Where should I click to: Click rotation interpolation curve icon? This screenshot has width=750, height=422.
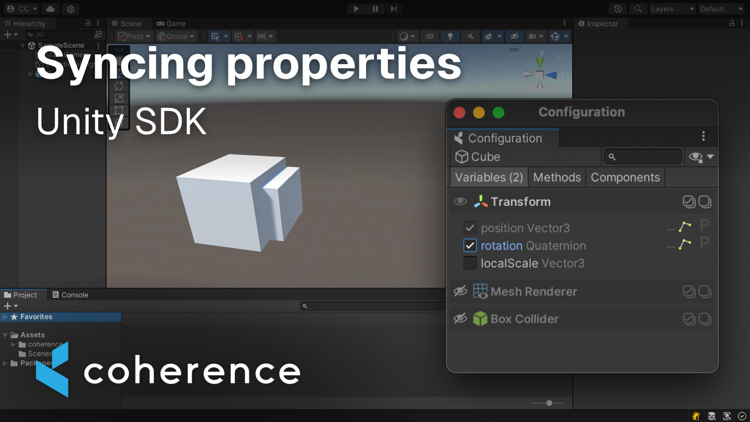(685, 244)
